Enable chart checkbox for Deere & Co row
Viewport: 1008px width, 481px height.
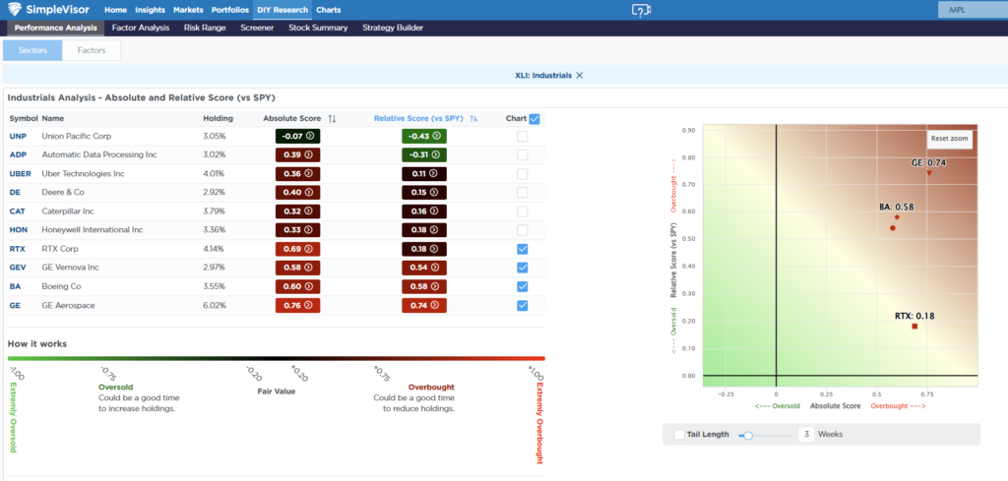(523, 192)
